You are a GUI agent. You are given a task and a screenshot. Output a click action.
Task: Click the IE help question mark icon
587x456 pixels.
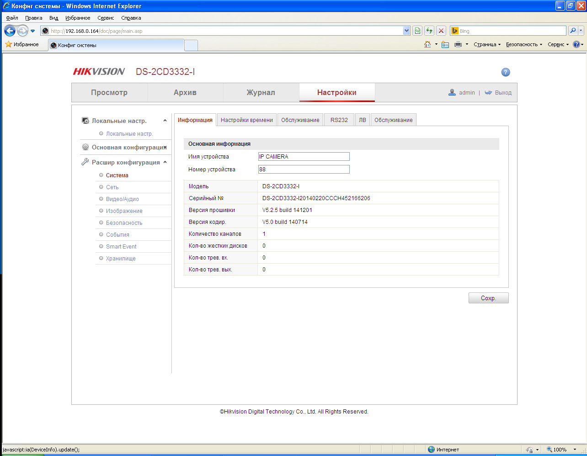point(576,44)
